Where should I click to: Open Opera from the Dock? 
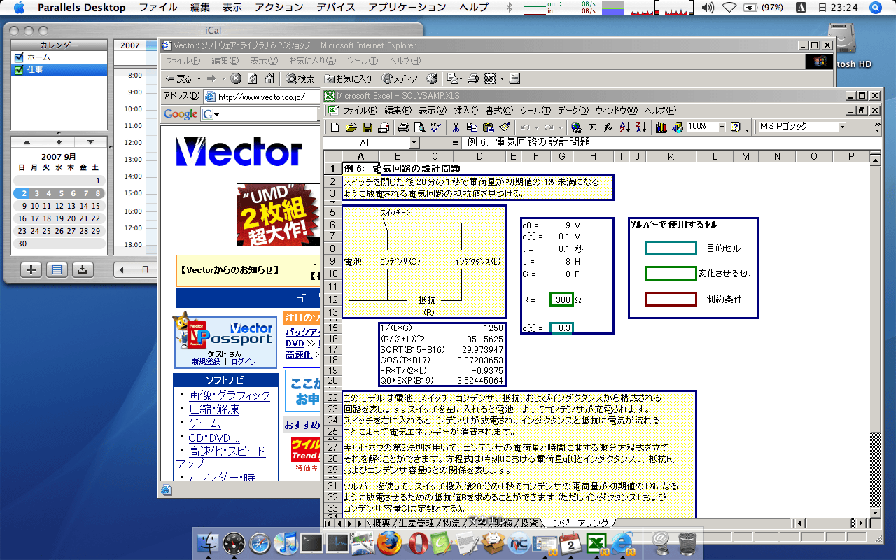419,542
